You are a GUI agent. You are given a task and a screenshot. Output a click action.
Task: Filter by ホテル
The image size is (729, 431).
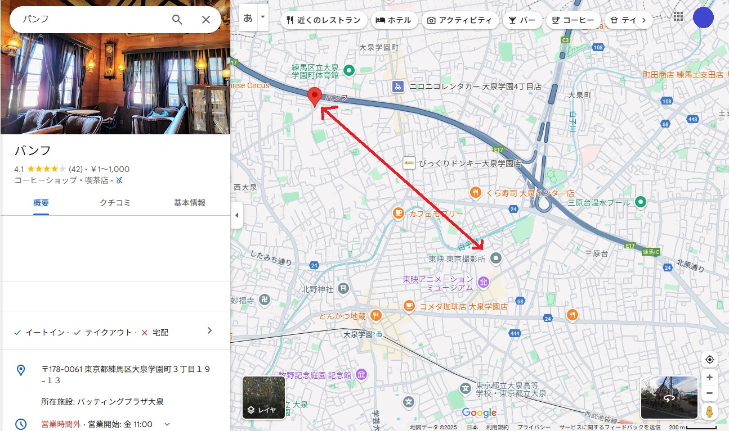394,20
